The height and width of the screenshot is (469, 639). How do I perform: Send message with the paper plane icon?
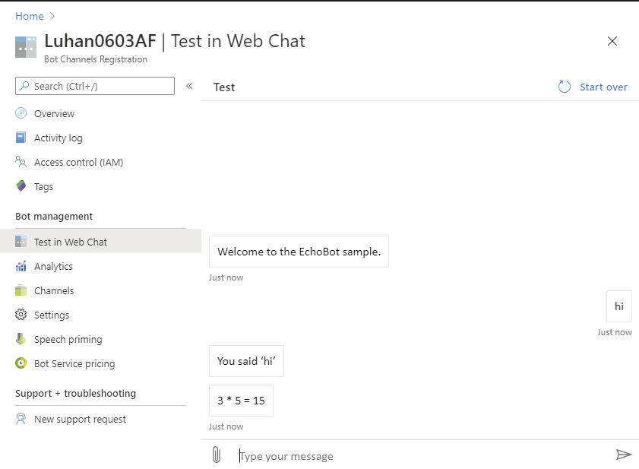(x=624, y=455)
